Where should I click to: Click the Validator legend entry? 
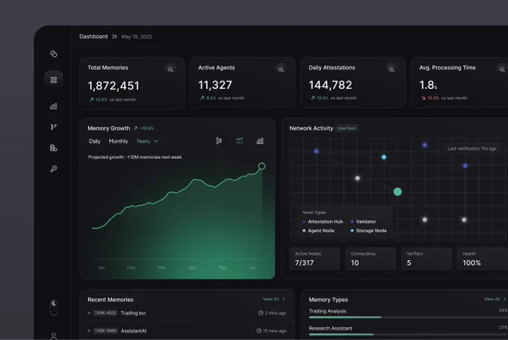[363, 222]
